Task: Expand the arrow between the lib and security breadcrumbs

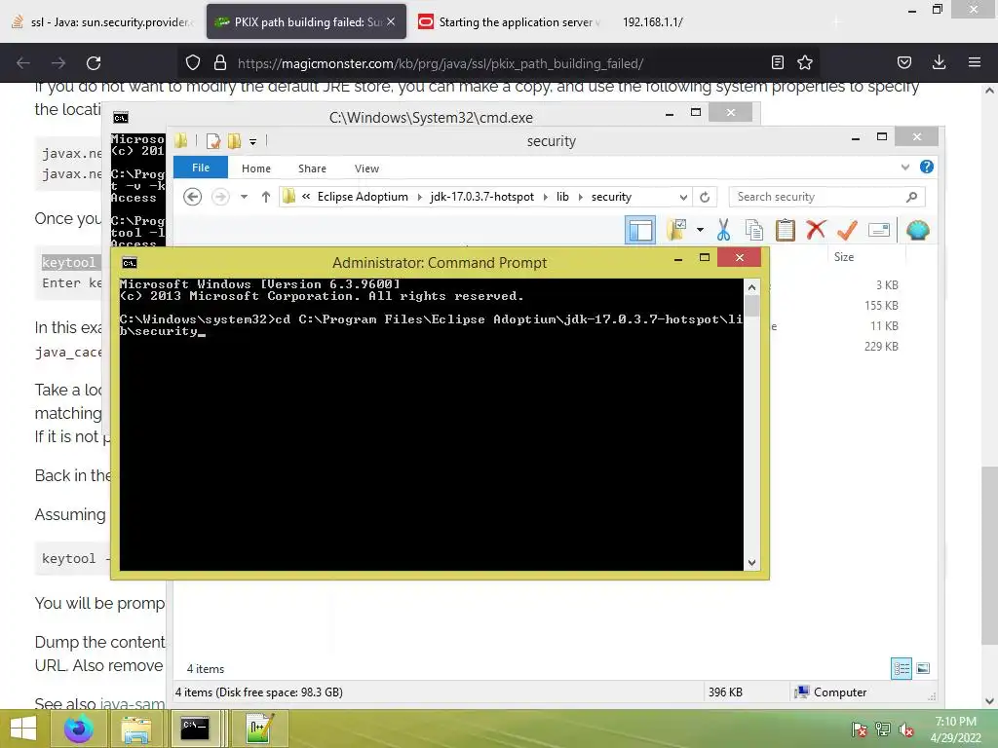Action: pos(581,197)
